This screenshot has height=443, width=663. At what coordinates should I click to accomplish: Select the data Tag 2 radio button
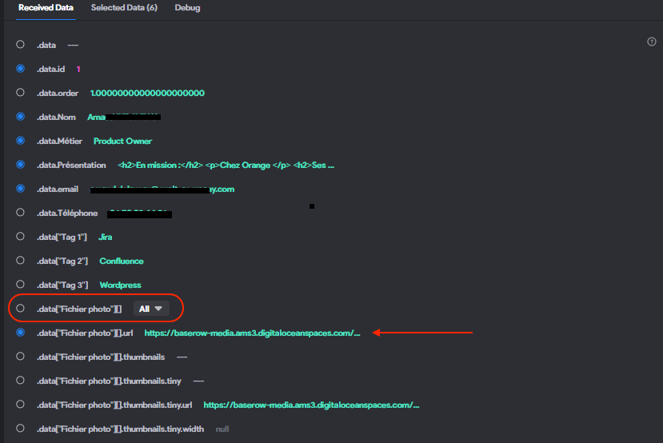(20, 261)
